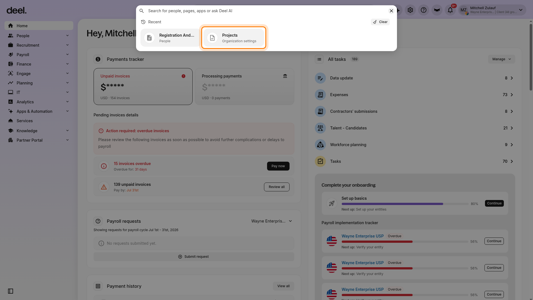Click the Analytics chart icon

click(x=11, y=102)
